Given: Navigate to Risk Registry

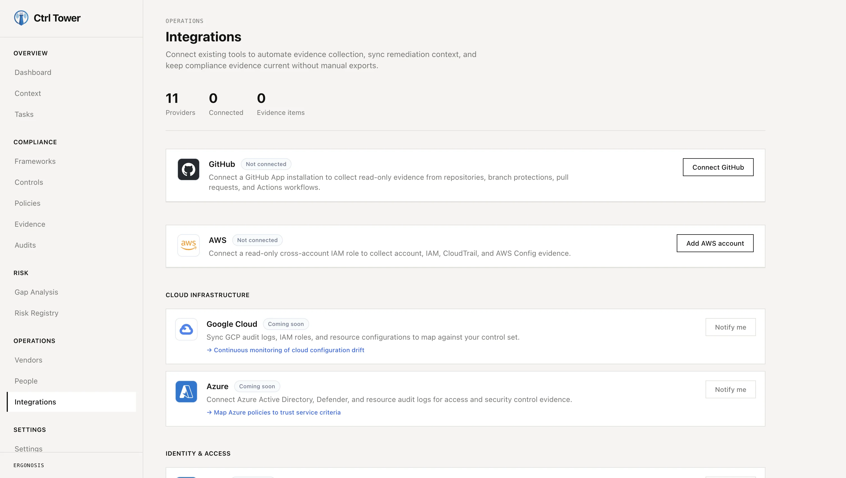Looking at the screenshot, I should coord(36,313).
